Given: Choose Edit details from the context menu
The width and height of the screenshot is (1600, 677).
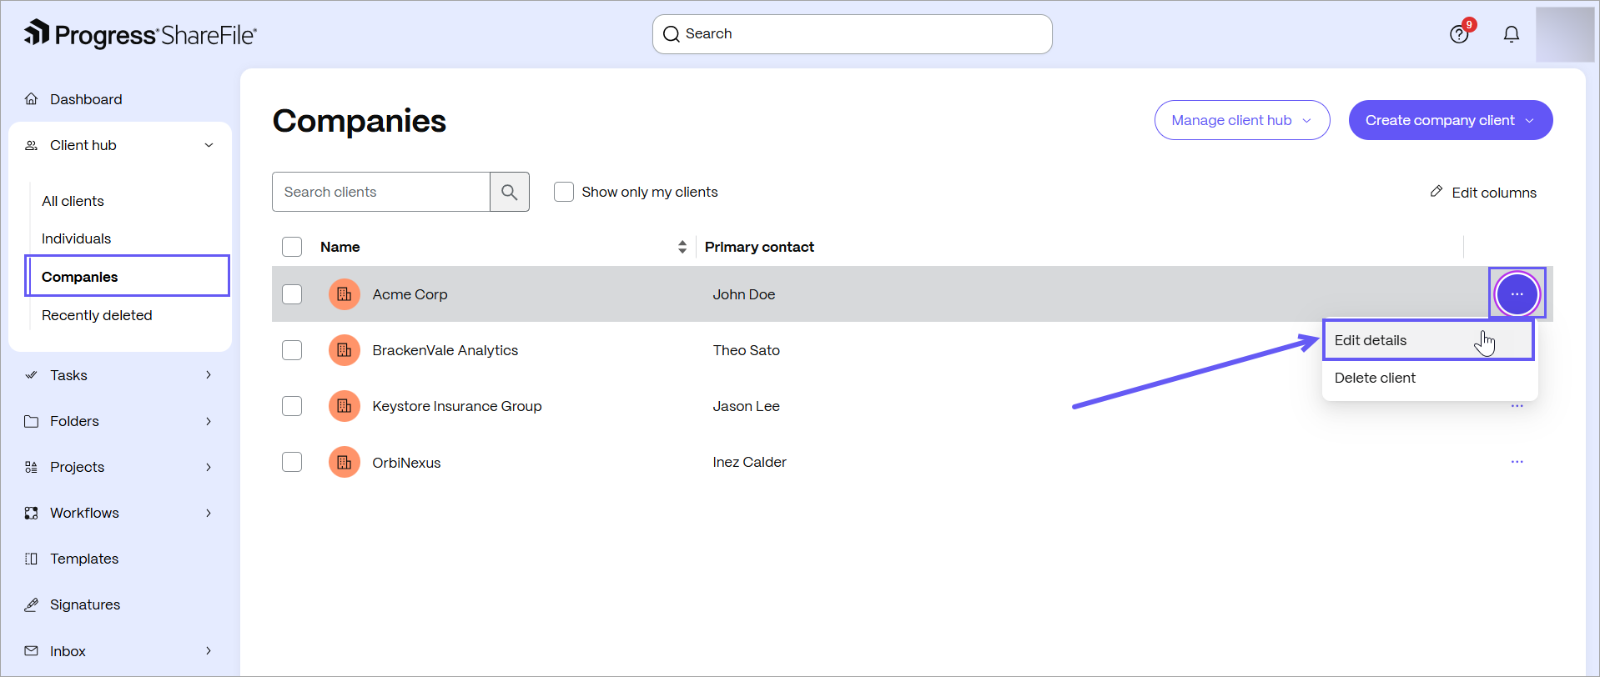Looking at the screenshot, I should click(1428, 340).
